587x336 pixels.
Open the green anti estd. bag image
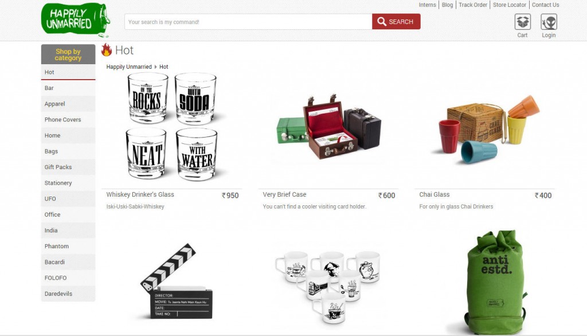click(x=496, y=282)
